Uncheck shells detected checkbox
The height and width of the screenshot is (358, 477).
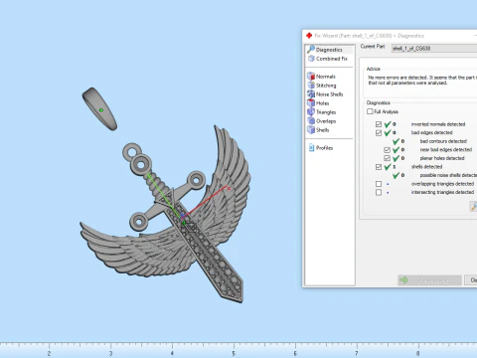click(379, 167)
